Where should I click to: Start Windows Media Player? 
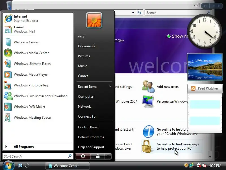(38, 75)
